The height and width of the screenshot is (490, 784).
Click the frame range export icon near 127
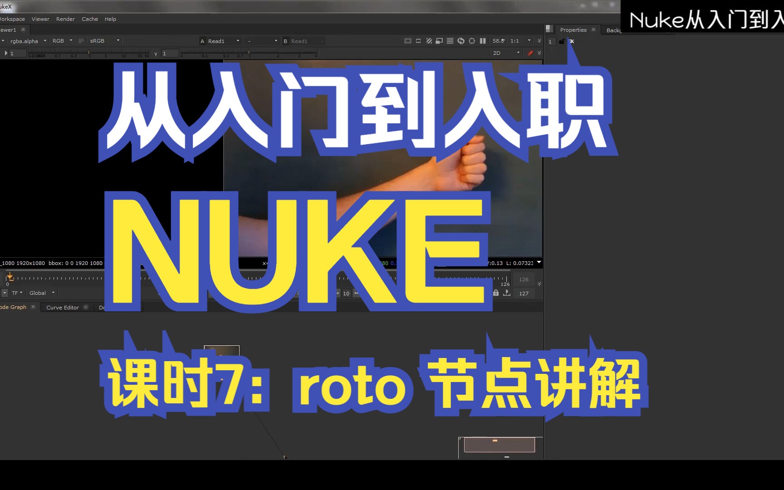coord(507,293)
